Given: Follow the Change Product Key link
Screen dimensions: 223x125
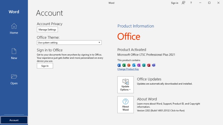Looking at the screenshot, I should [x=128, y=69].
